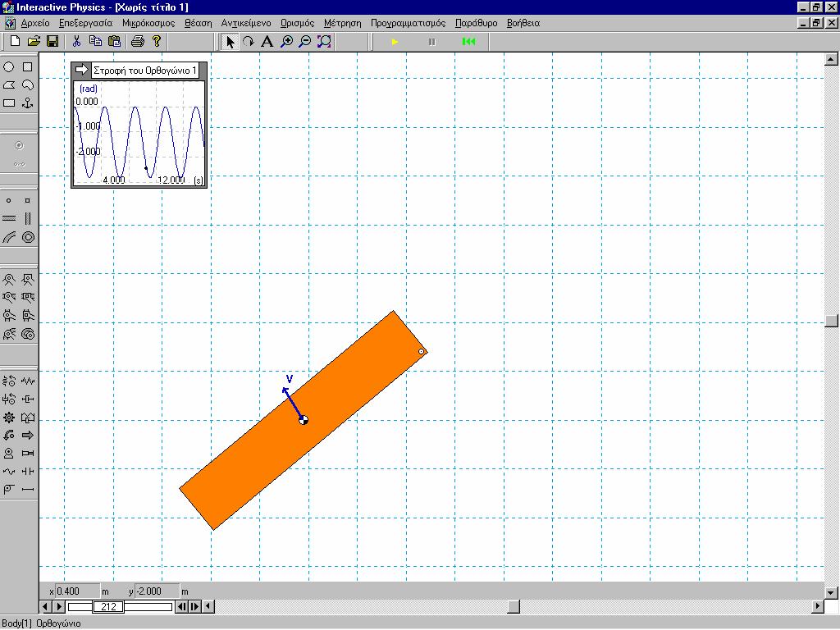Screen dimensions: 840x630
Task: Select the Rectangle body tool
Action: tap(9, 103)
